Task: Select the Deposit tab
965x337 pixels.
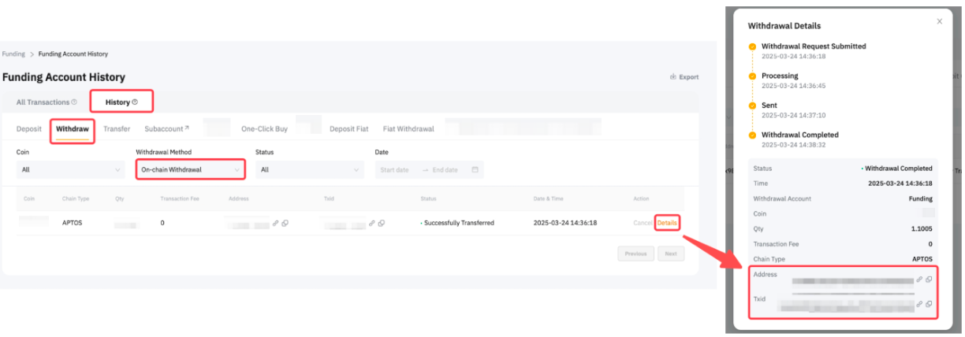Action: pos(29,128)
